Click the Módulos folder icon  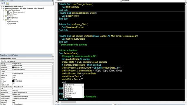click(x=6, y=20)
